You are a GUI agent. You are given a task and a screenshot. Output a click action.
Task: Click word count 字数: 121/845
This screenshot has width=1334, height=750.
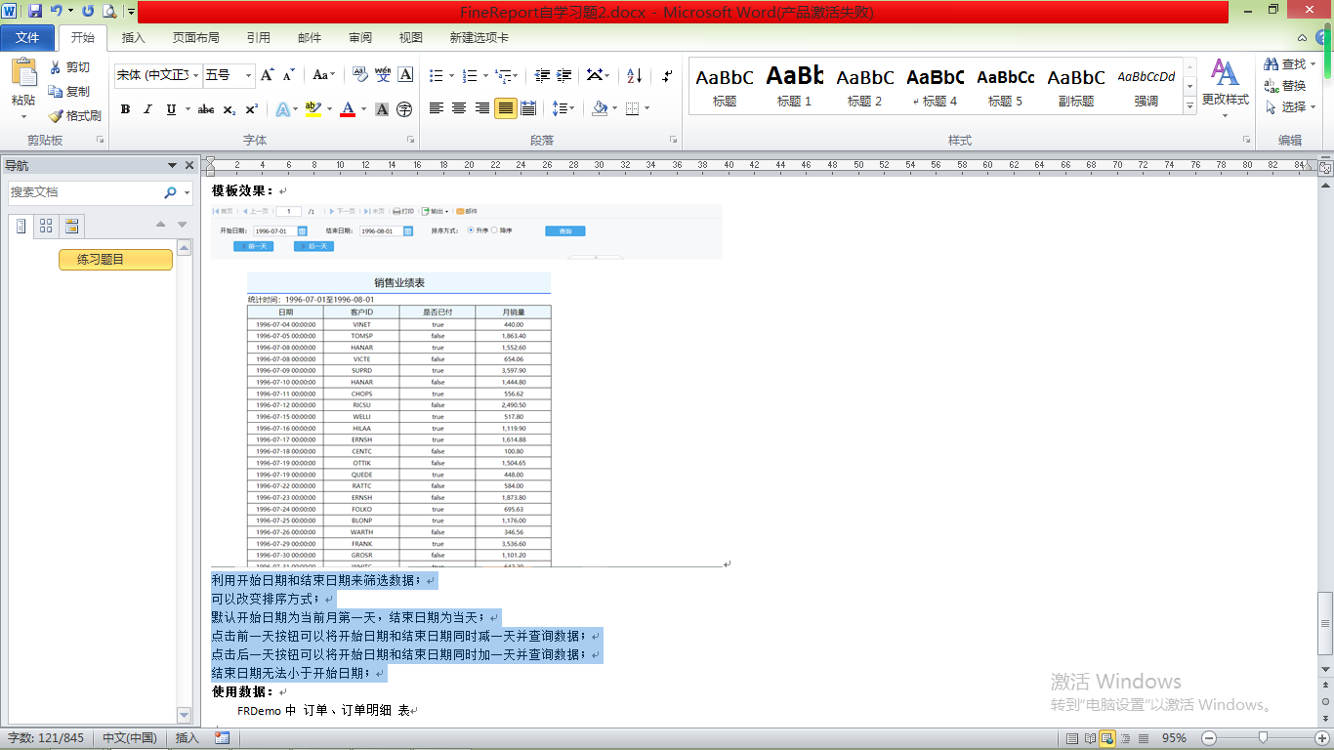click(x=46, y=738)
